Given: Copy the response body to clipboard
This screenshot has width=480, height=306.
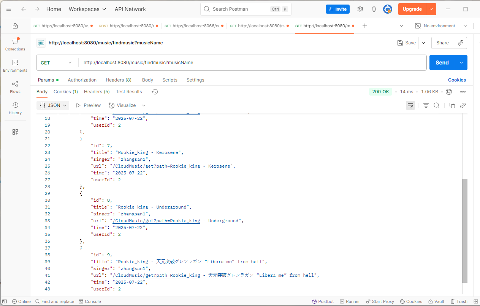Looking at the screenshot, I should tap(452, 105).
